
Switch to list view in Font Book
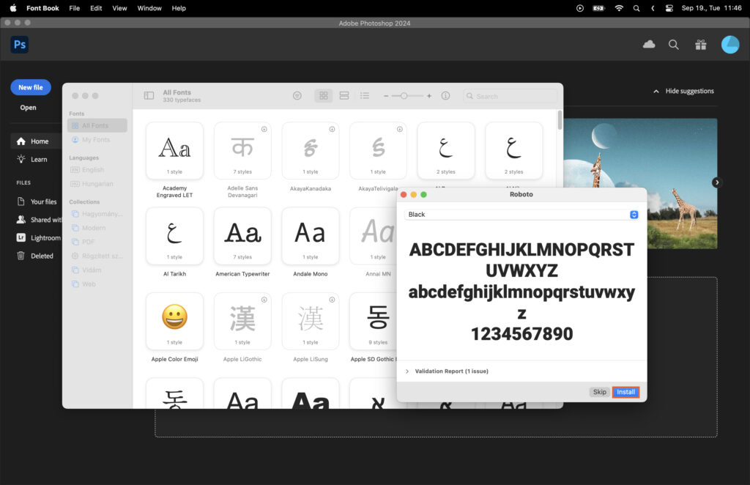point(365,95)
